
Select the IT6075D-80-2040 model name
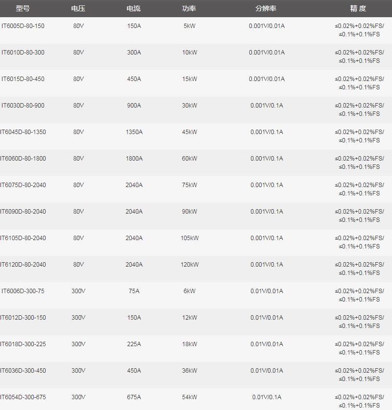point(23,185)
